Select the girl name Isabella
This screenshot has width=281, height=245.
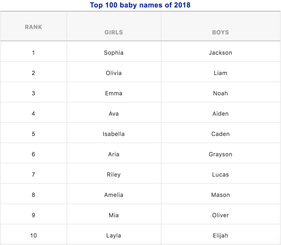coord(114,134)
